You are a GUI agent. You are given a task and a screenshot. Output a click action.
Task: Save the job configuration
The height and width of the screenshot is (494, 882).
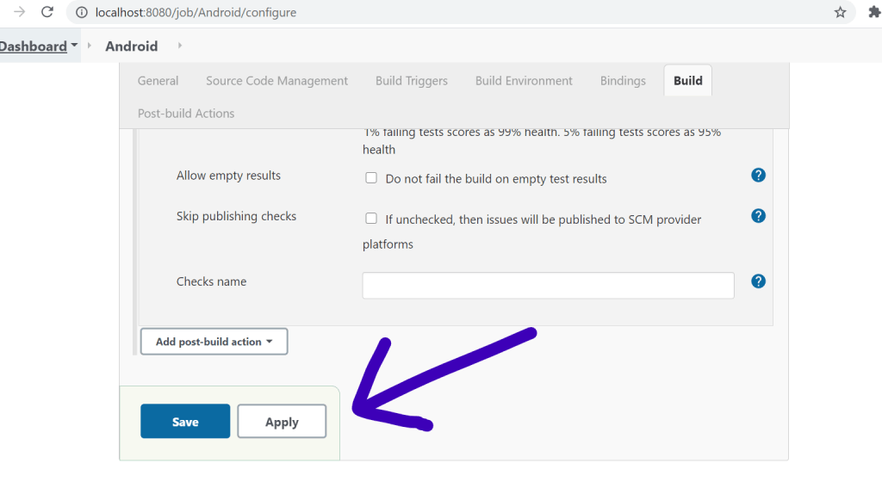tap(185, 422)
